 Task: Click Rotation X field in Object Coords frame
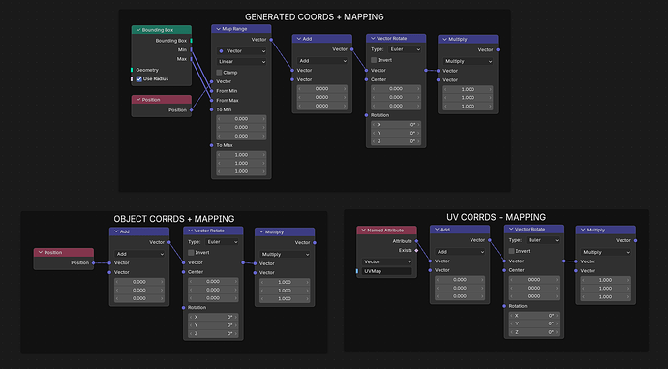[x=213, y=318]
